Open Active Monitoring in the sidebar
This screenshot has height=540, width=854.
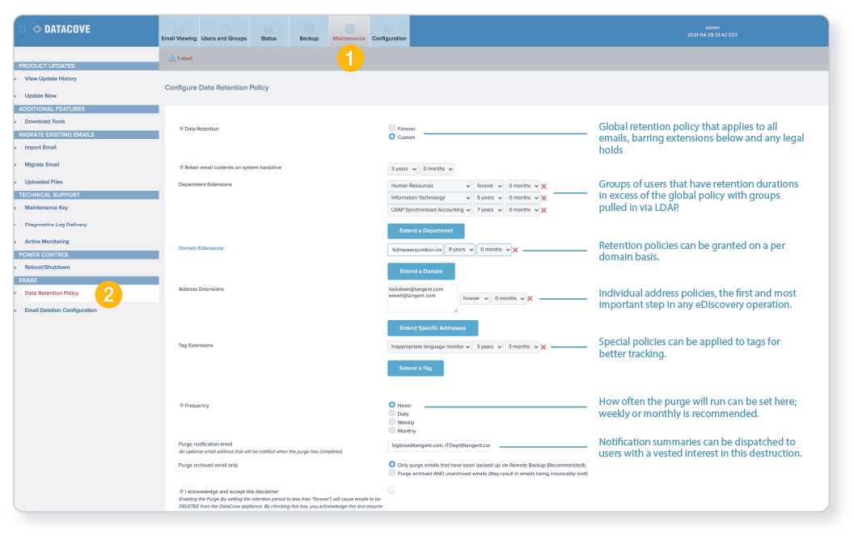click(47, 242)
